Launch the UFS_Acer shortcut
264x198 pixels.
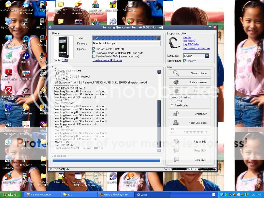(26, 144)
